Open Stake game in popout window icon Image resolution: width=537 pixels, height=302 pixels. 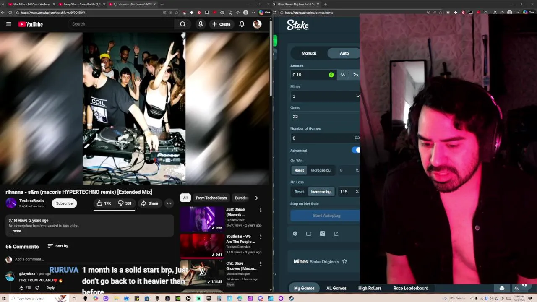pyautogui.click(x=336, y=234)
